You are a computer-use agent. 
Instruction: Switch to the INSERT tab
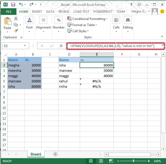37,11
